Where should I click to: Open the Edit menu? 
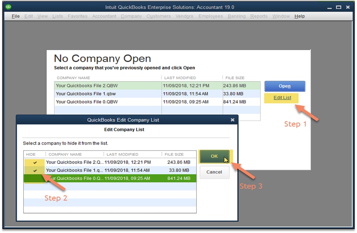click(x=28, y=16)
